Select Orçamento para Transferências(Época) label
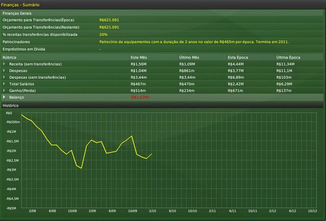 coord(38,20)
